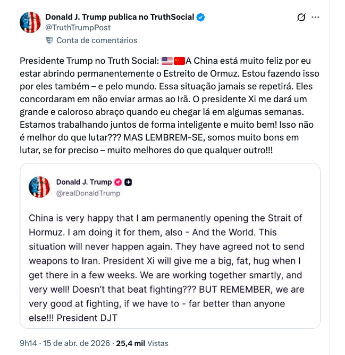This screenshot has width=345, height=355.
Task: Open the '9h14' post time link
Action: [29, 343]
